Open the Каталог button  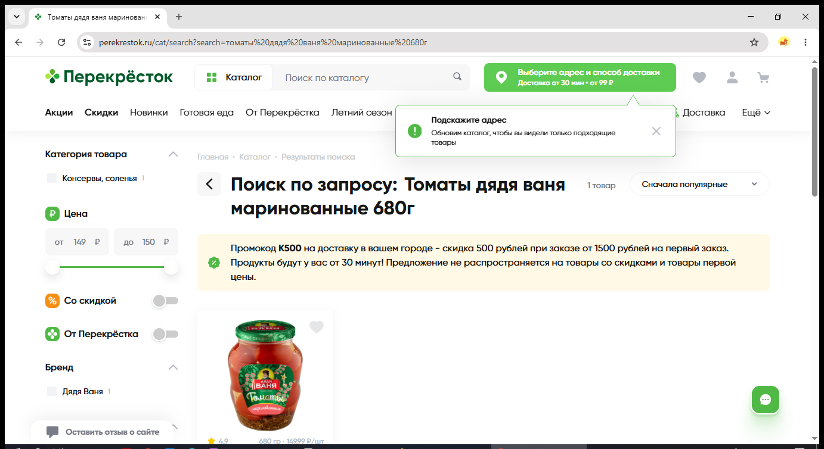pos(234,77)
